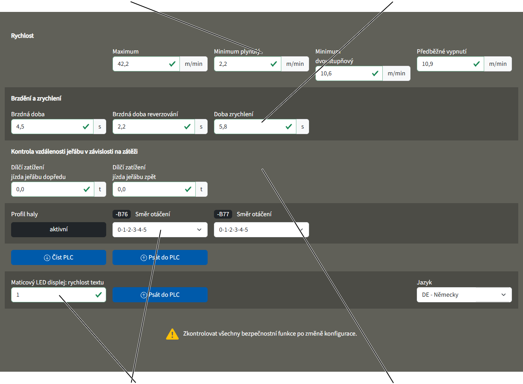Click Psát do PLC beside Číst PLC
Viewport: 523px width, 384px height.
coord(160,257)
